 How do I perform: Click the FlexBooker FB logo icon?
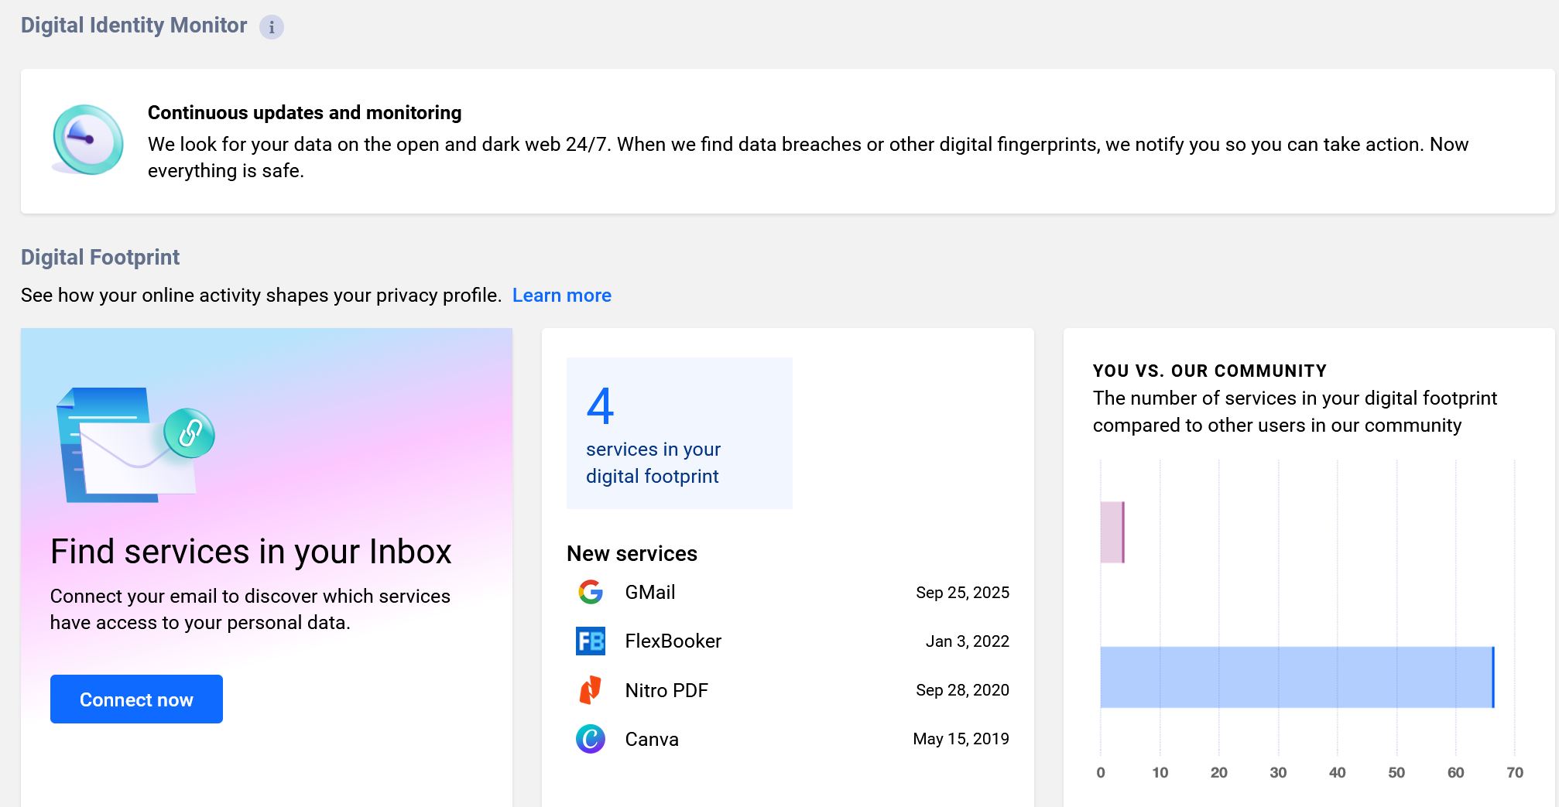[590, 641]
